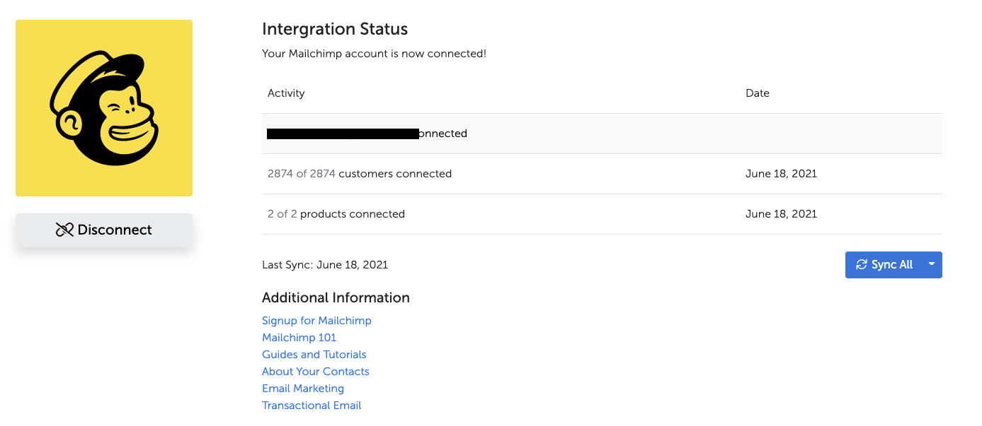This screenshot has height=426, width=982.
Task: Click the Activity column header
Action: pos(286,93)
